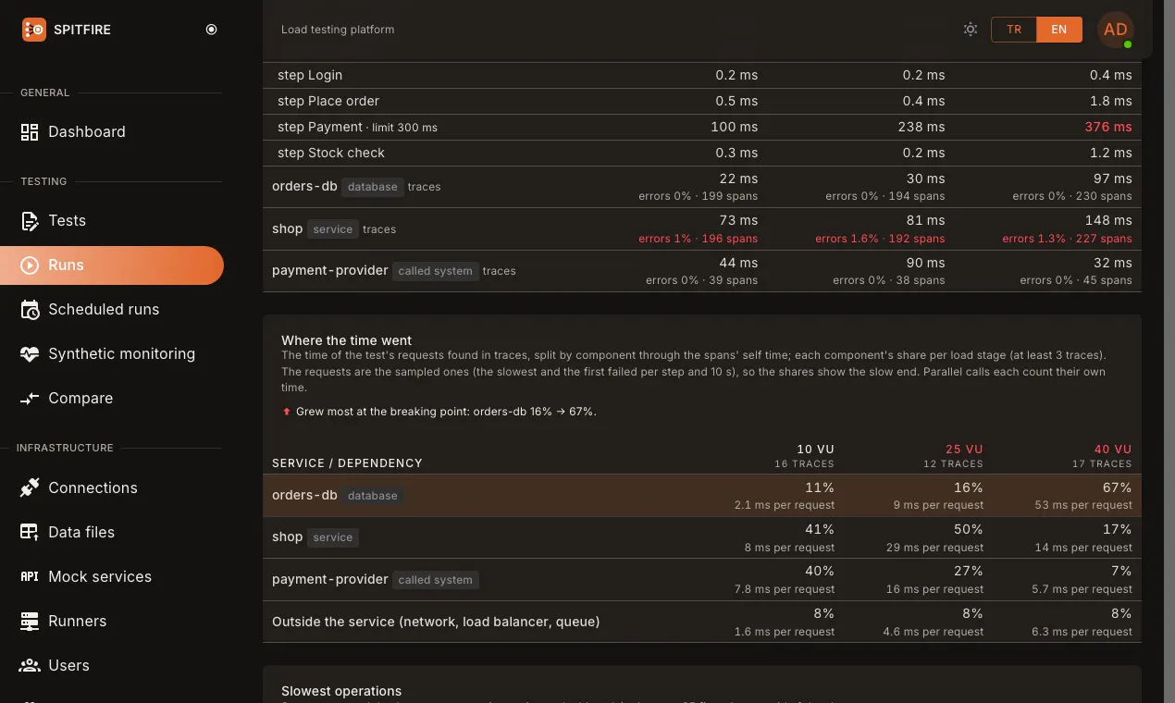This screenshot has height=703, width=1175.
Task: Switch language to EN
Action: click(x=1059, y=30)
